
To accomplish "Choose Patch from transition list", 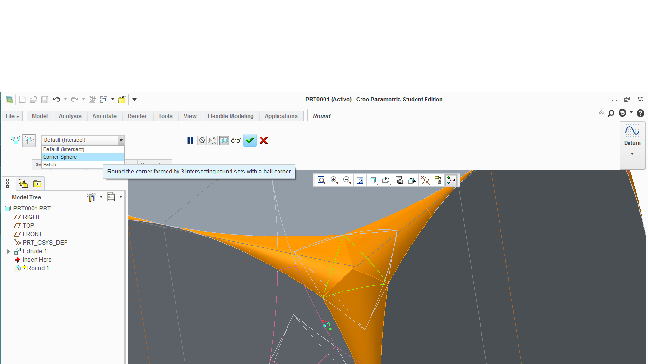I will 83,164.
